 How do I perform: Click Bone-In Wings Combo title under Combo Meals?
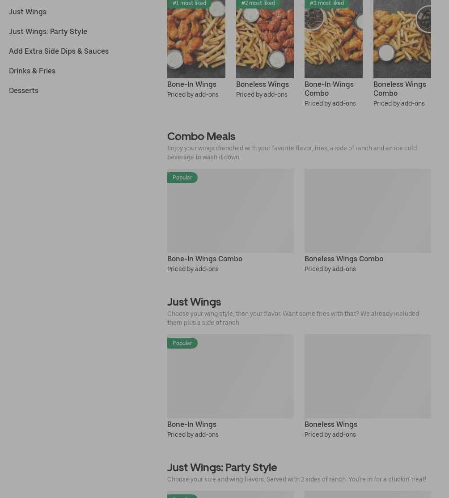205,259
